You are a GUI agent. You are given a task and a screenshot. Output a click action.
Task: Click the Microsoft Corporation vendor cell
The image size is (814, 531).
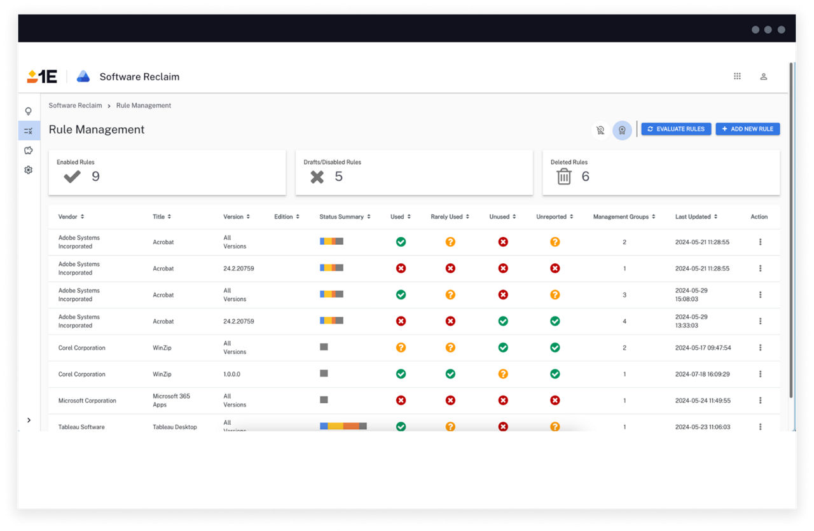[x=87, y=401]
